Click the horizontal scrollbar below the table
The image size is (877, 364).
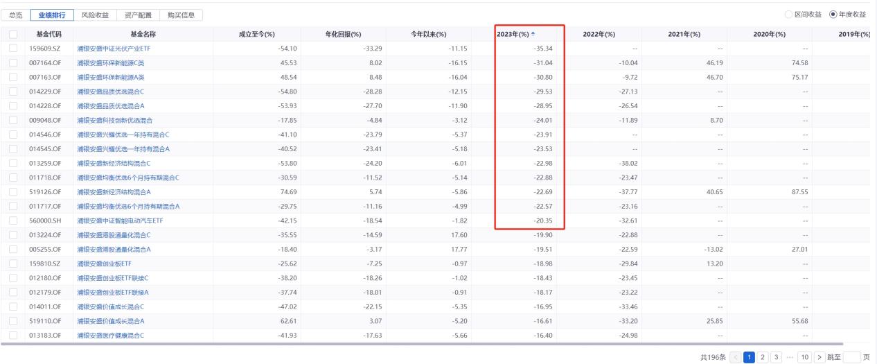[x=422, y=344]
